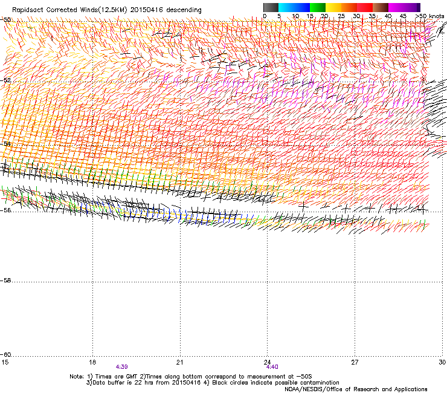447x393 pixels.
Task: Click the longitude label 30
Action: (442, 362)
